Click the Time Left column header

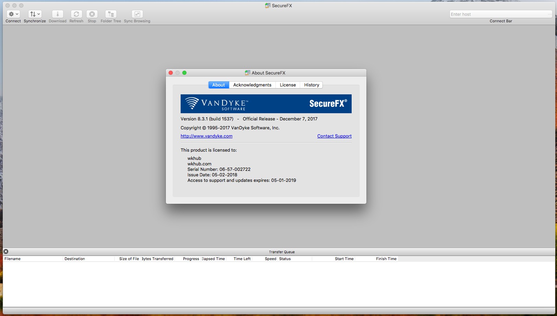coord(239,259)
